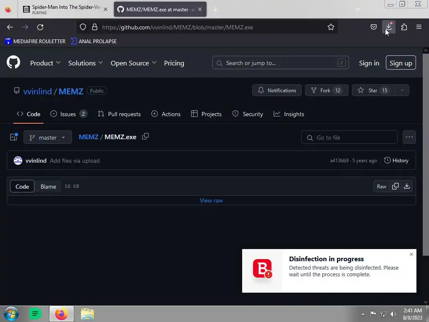This screenshot has width=429, height=322.
Task: Reload the current GitHub page
Action: point(40,27)
